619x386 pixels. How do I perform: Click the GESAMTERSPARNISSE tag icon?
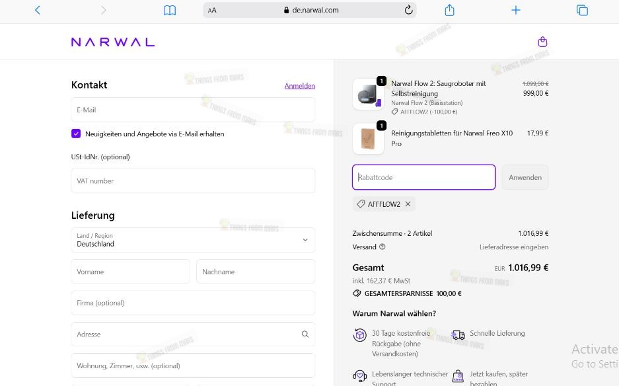[x=357, y=293]
